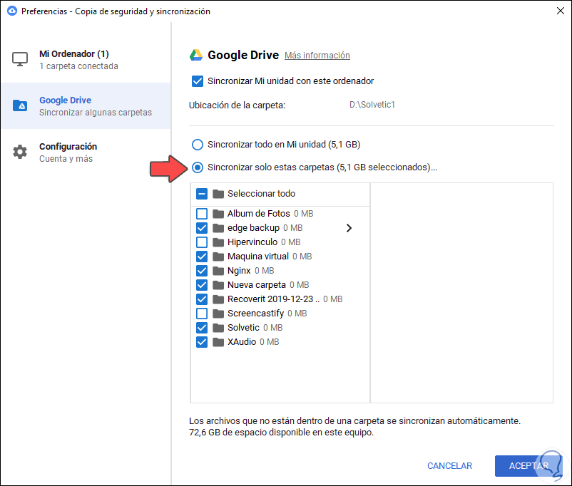Click the Mi Ordenador monitor icon

20,60
